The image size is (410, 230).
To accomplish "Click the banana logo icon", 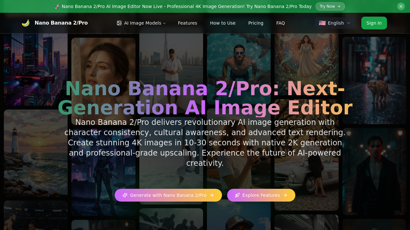I will 25,23.
